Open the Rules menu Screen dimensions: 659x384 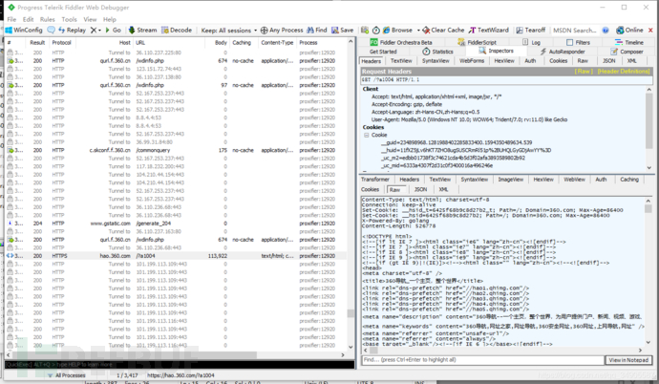[48, 19]
